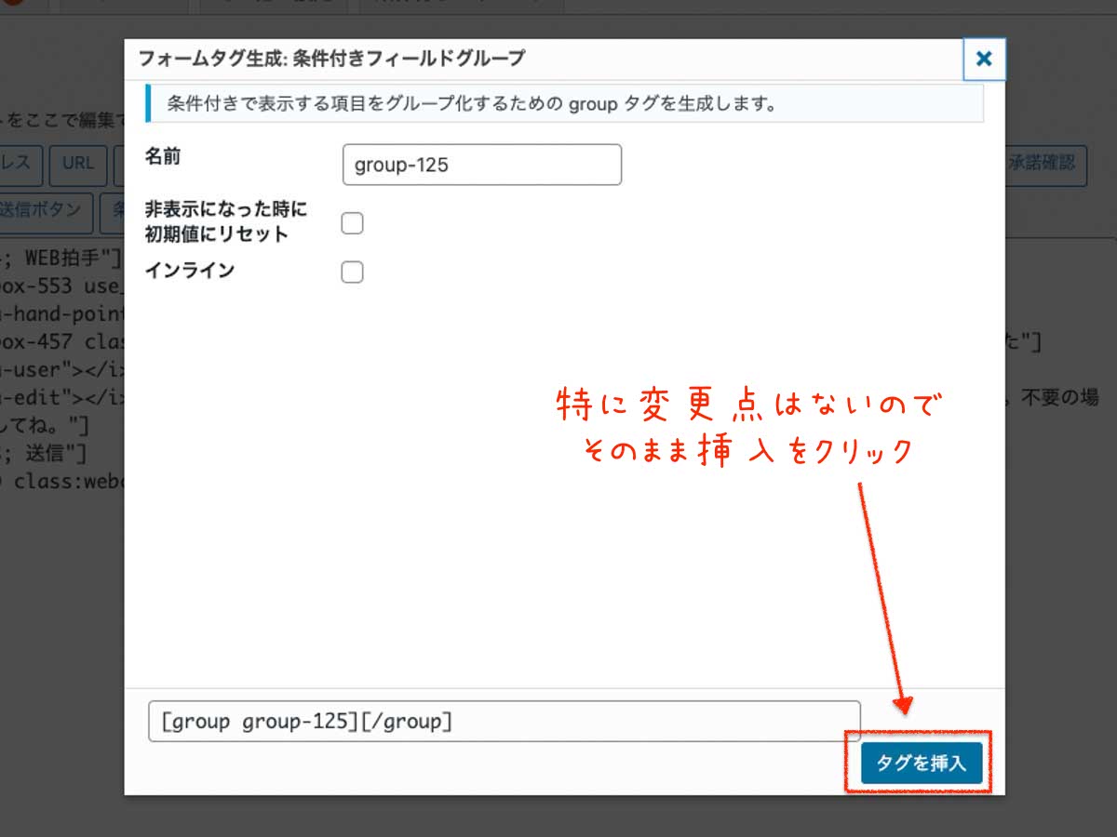The width and height of the screenshot is (1117, 837).
Task: Click the partly hidden button beside URL
Action: [118, 163]
